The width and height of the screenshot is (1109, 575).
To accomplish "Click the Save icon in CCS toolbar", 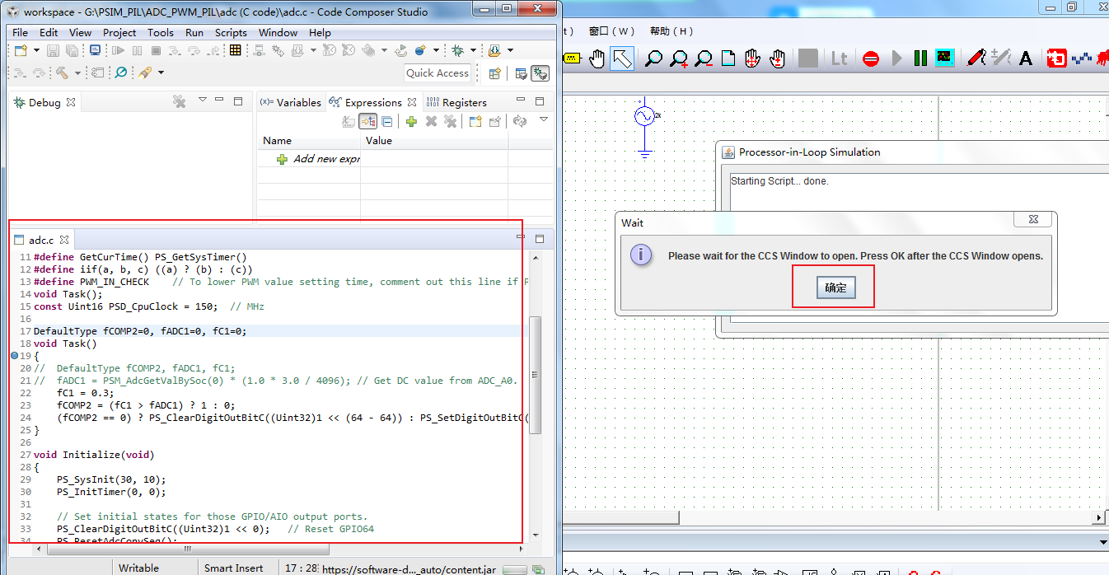I will point(53,51).
